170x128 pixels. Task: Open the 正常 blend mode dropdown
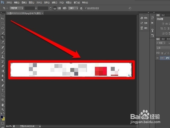(x=163, y=48)
